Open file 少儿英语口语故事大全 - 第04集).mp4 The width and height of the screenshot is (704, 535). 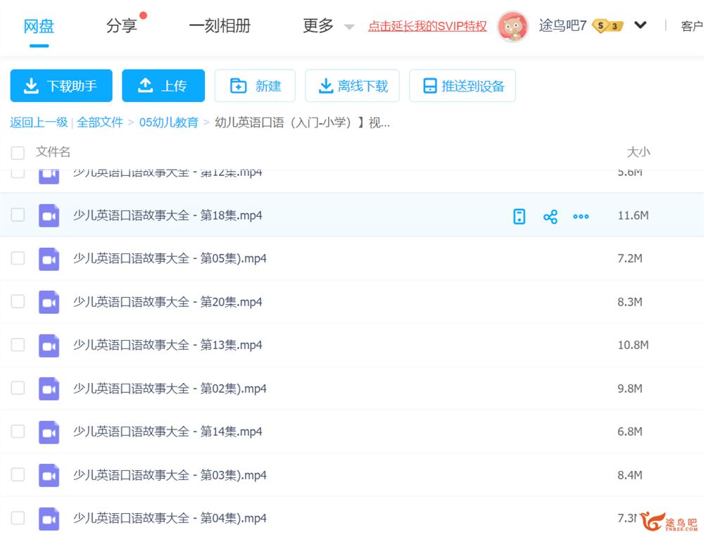(x=170, y=518)
